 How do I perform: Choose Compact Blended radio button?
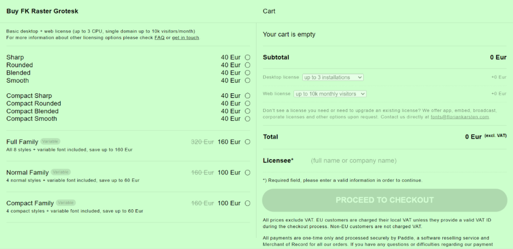247,111
